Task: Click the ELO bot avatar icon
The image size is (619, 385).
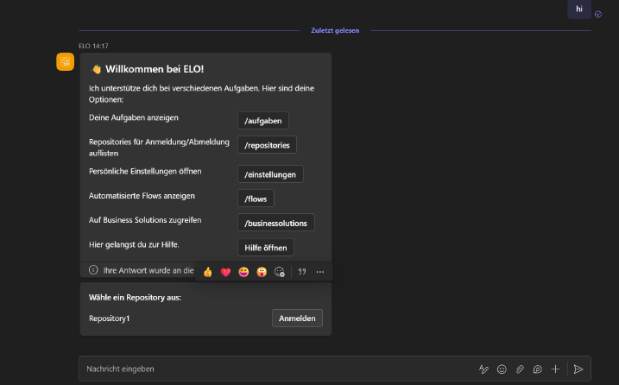Action: point(65,62)
